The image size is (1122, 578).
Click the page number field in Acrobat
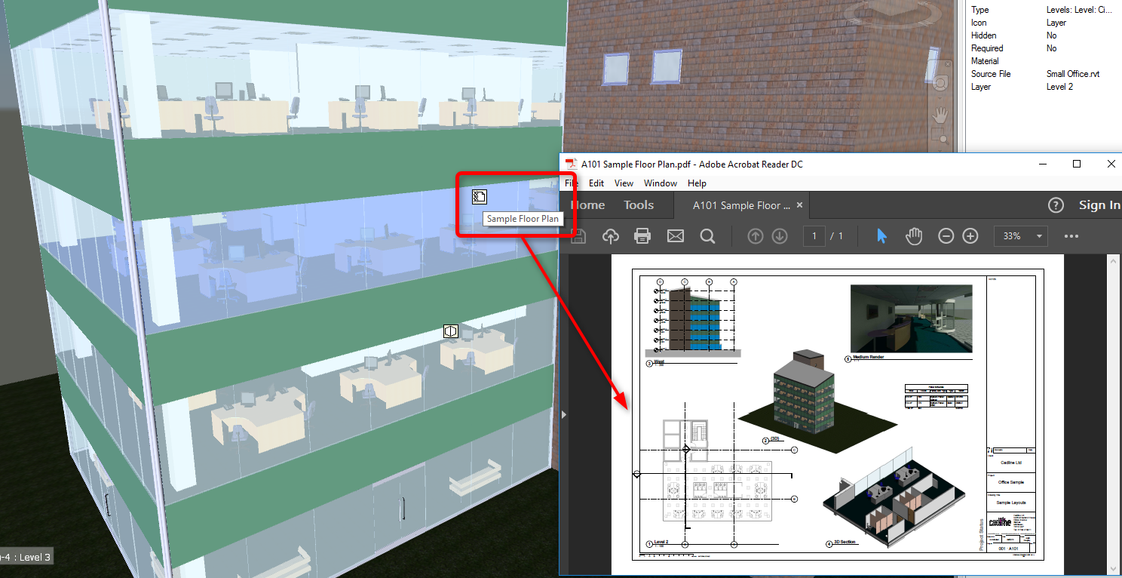814,236
